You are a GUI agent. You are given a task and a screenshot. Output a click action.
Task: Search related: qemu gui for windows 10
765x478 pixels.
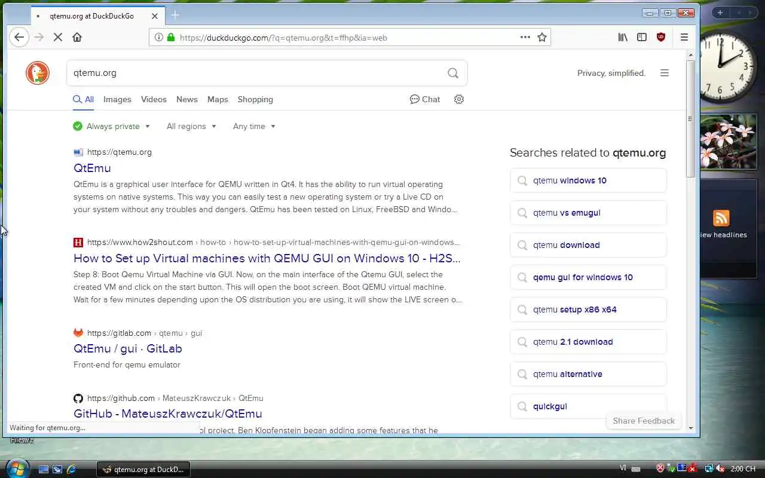[588, 277]
